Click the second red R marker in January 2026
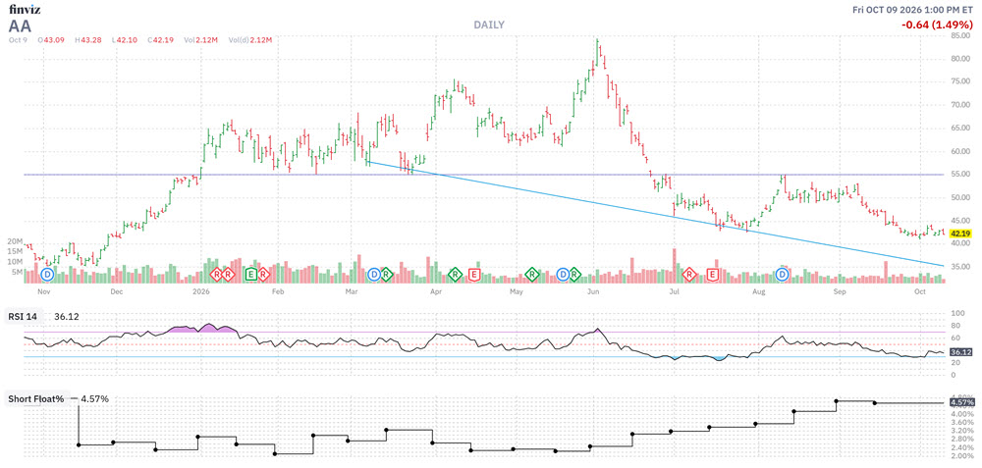 (x=228, y=274)
